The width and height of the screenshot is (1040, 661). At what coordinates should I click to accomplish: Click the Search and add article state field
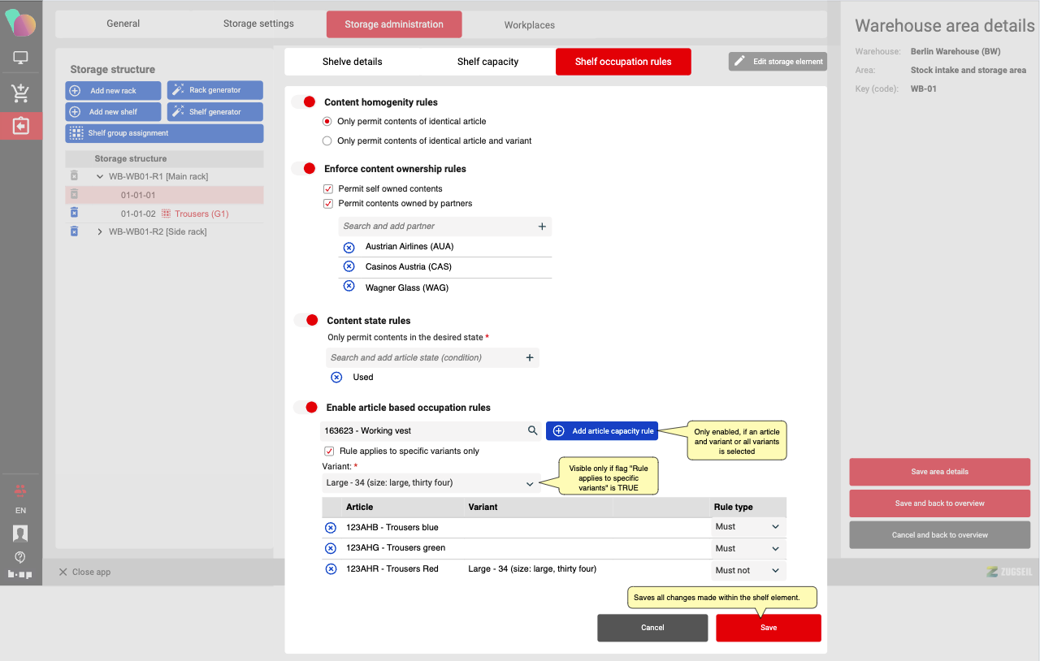point(422,358)
